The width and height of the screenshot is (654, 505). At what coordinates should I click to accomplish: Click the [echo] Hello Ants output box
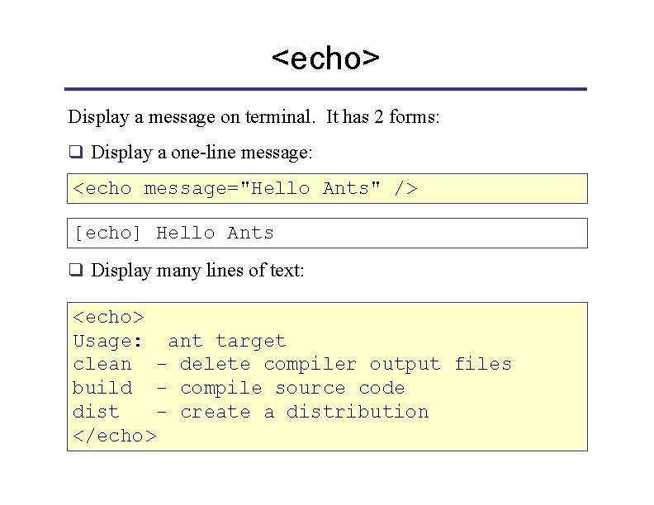(328, 233)
